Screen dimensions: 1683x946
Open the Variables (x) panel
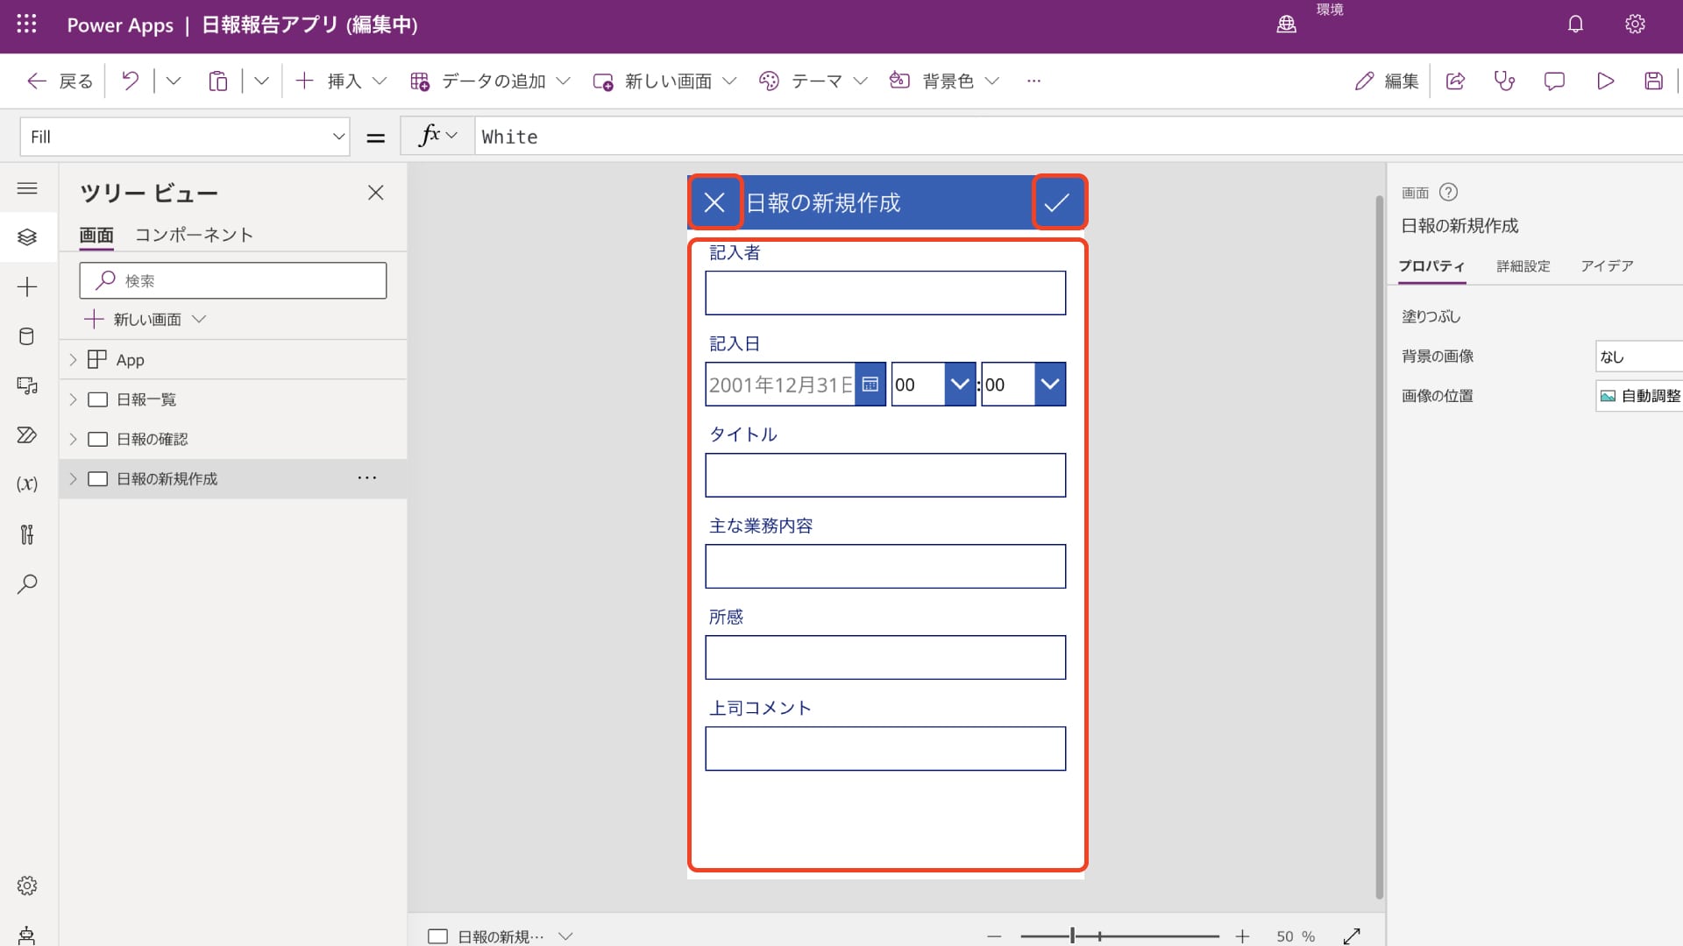(27, 484)
